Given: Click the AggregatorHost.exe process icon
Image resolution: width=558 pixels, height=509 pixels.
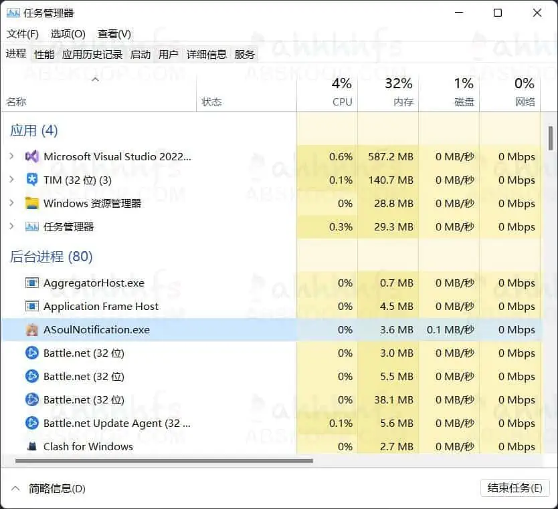Looking at the screenshot, I should pyautogui.click(x=32, y=283).
